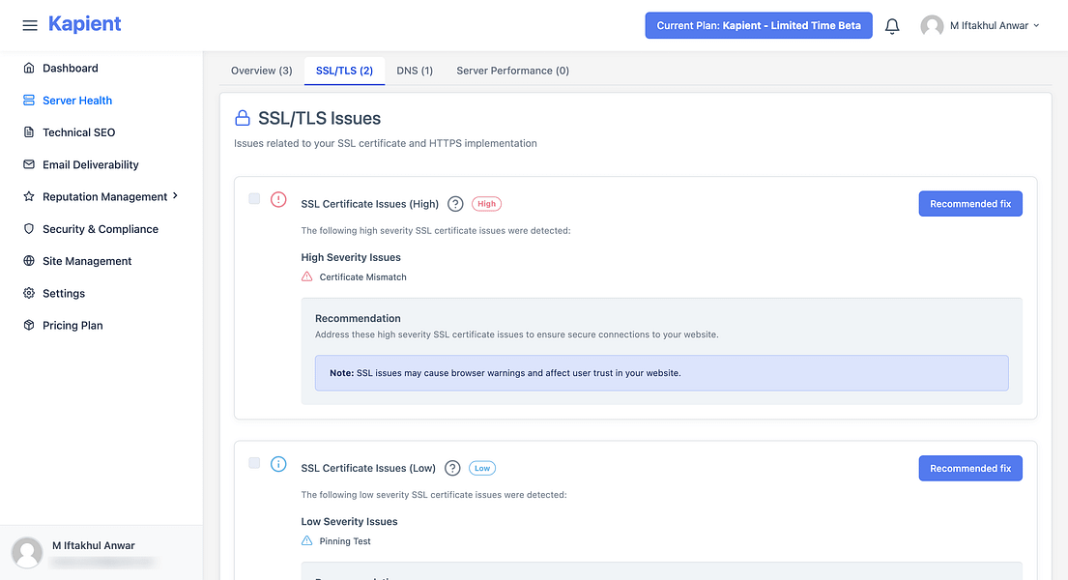The image size is (1068, 580).
Task: Click the blue Low severity badge
Action: click(482, 468)
